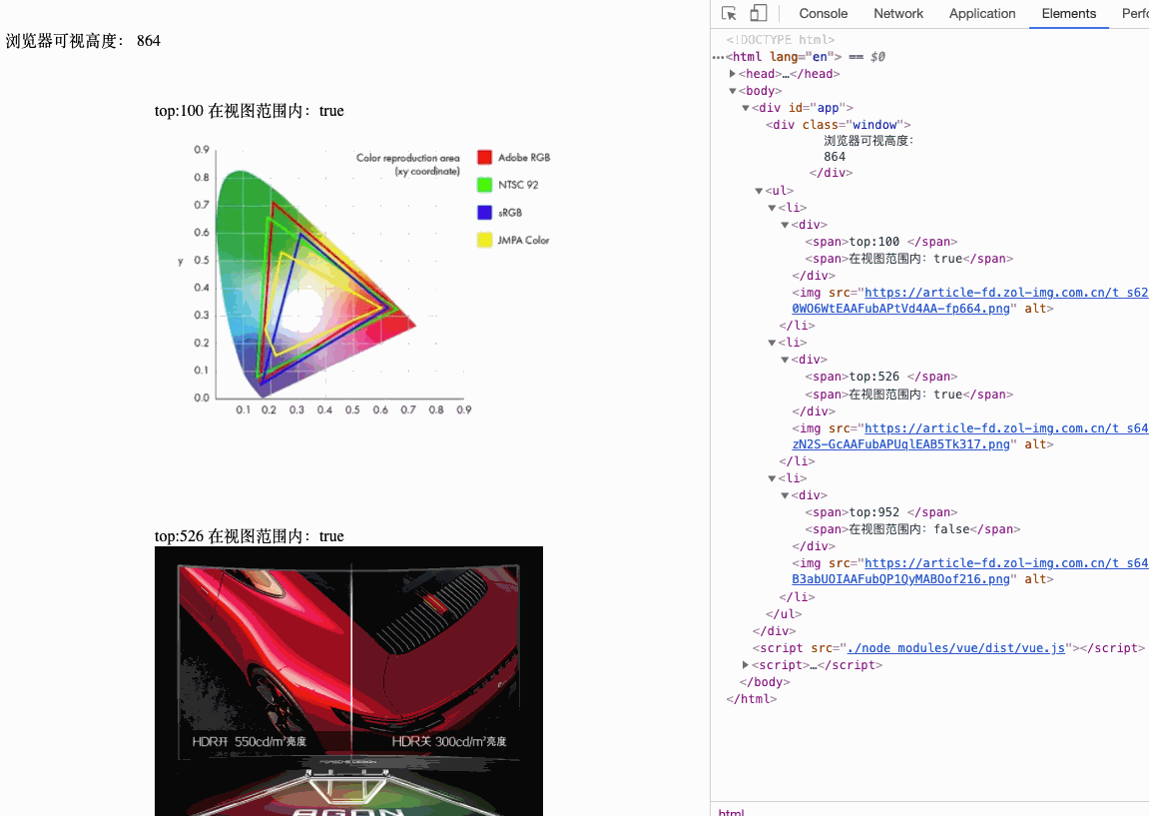1149x816 pixels.
Task: Select the Elements tab
Action: (1068, 13)
